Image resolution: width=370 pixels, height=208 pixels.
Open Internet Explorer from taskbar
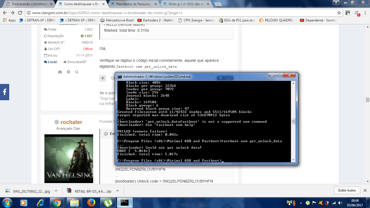(x=41, y=203)
